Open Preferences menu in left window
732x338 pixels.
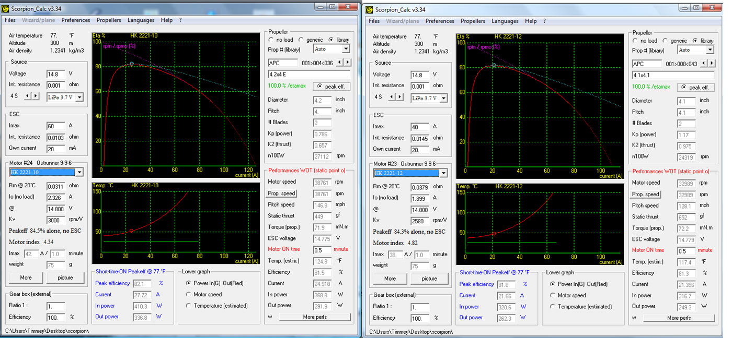coord(76,20)
